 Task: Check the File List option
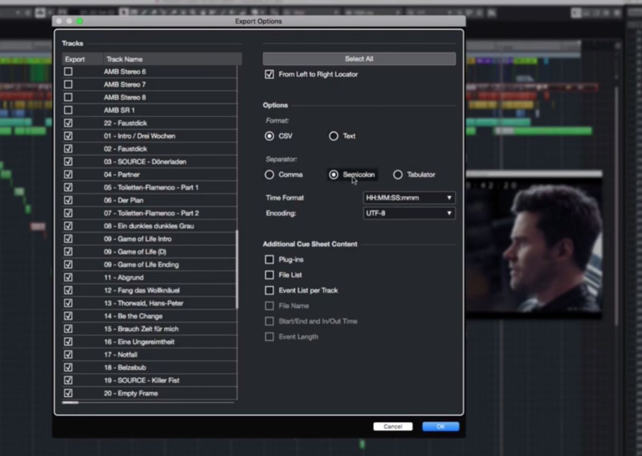click(x=269, y=275)
